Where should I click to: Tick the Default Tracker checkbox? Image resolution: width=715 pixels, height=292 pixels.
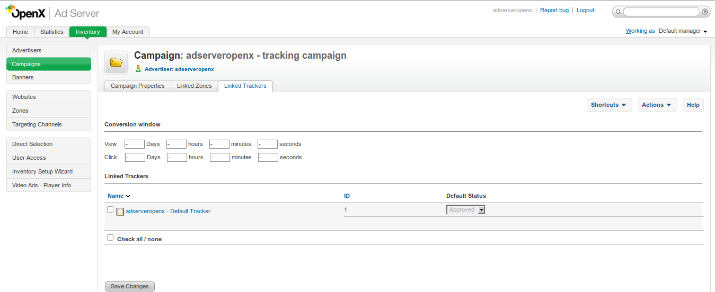[x=110, y=209]
